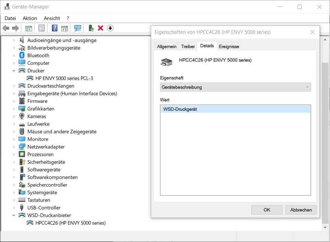Image resolution: width=330 pixels, height=242 pixels.
Task: Click the Back arrow toolbar icon
Action: pyautogui.click(x=6, y=28)
